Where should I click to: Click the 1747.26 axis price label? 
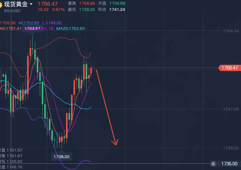tap(231, 109)
